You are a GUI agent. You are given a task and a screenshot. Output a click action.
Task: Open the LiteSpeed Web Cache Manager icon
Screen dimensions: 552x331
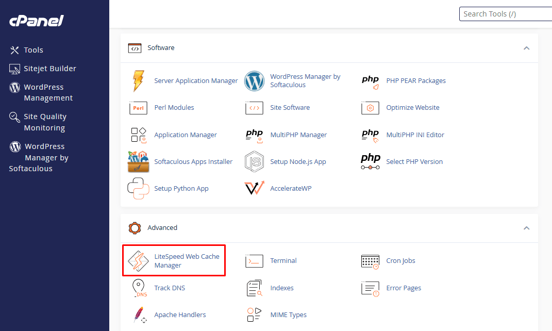[138, 261]
